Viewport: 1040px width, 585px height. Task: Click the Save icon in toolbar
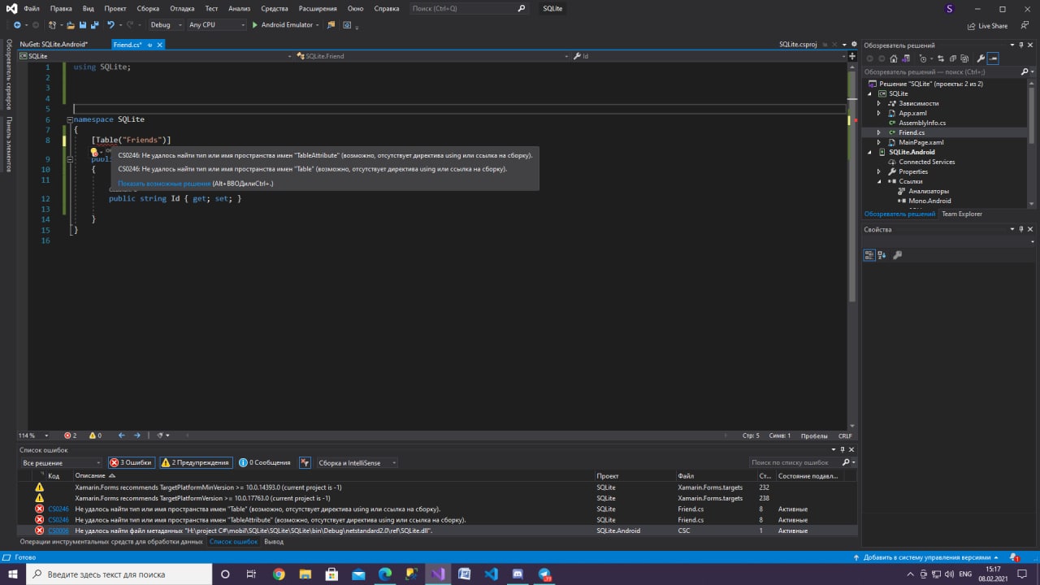click(83, 25)
